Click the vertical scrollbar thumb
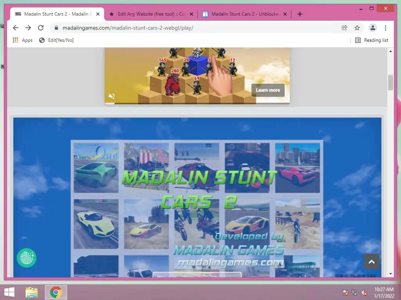 (x=390, y=82)
